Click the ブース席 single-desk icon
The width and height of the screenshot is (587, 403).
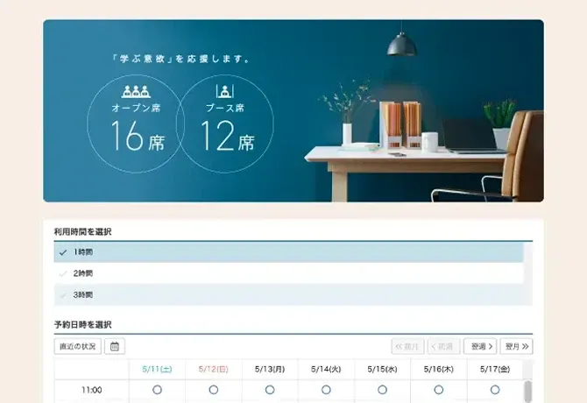tap(225, 91)
